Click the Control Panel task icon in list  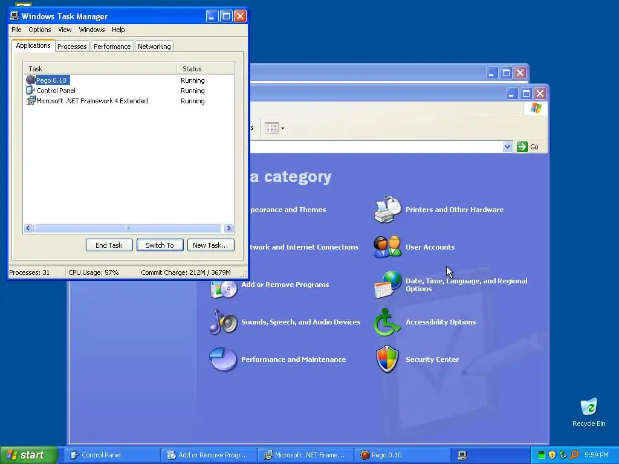[31, 91]
